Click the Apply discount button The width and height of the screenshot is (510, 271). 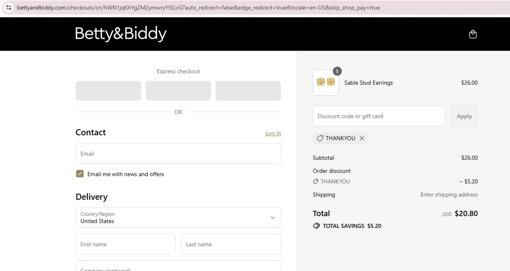point(464,116)
